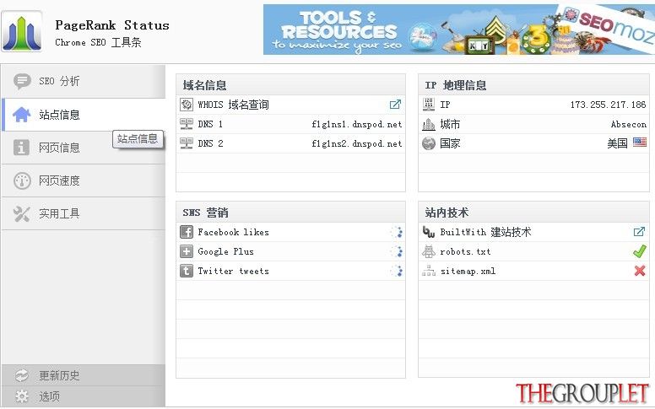The height and width of the screenshot is (409, 655).
Task: Click the WHOIS gear icon
Action: (x=187, y=105)
